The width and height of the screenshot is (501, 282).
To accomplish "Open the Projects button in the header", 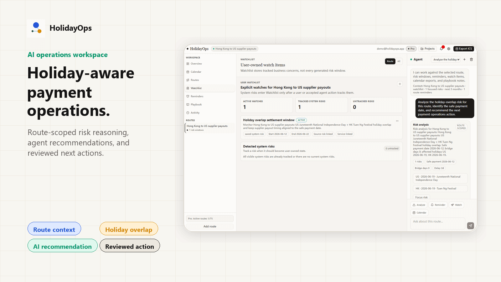I will [427, 49].
